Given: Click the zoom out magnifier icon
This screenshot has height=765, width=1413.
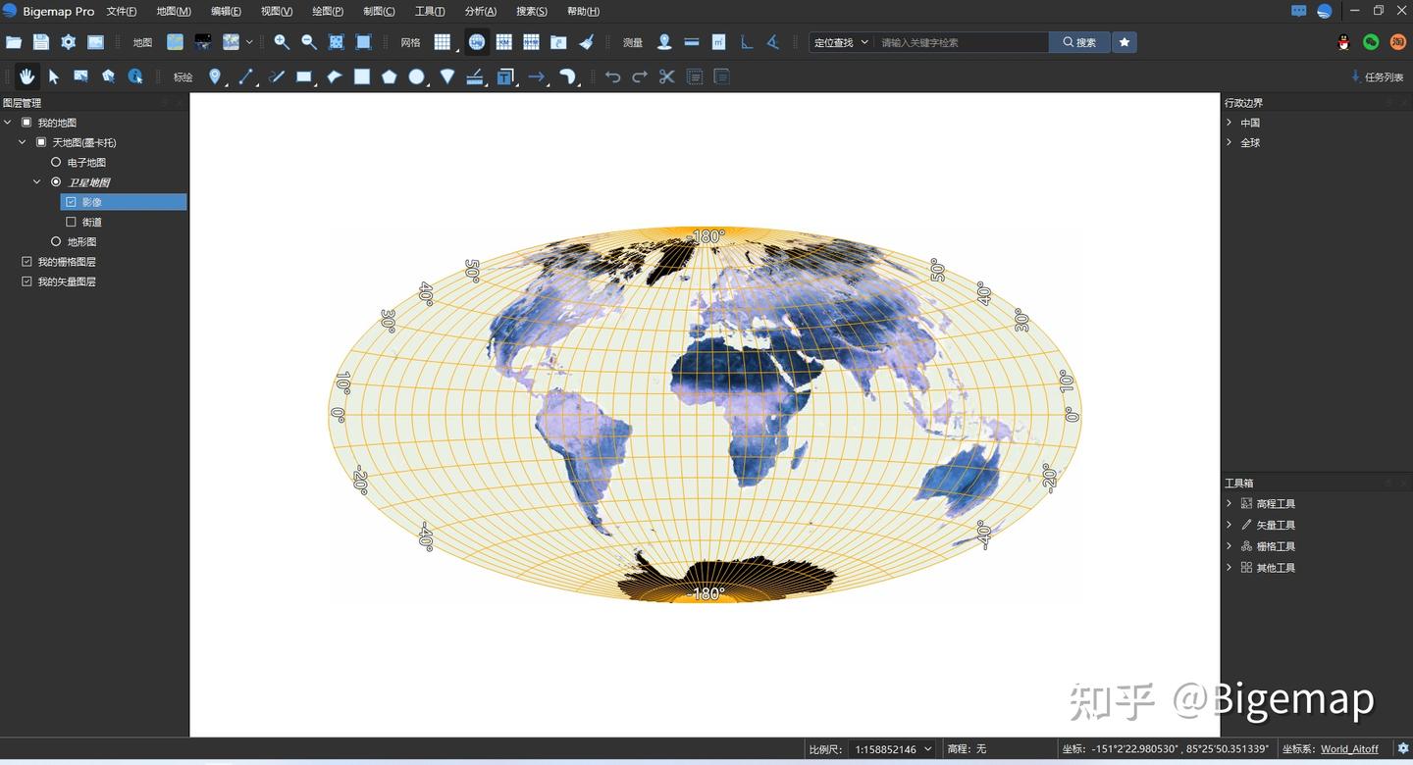Looking at the screenshot, I should pos(309,42).
